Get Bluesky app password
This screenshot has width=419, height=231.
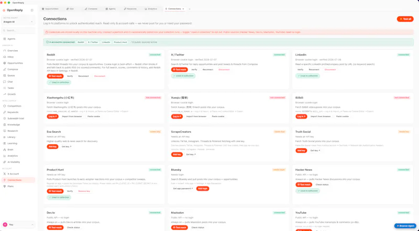pyautogui.click(x=183, y=189)
